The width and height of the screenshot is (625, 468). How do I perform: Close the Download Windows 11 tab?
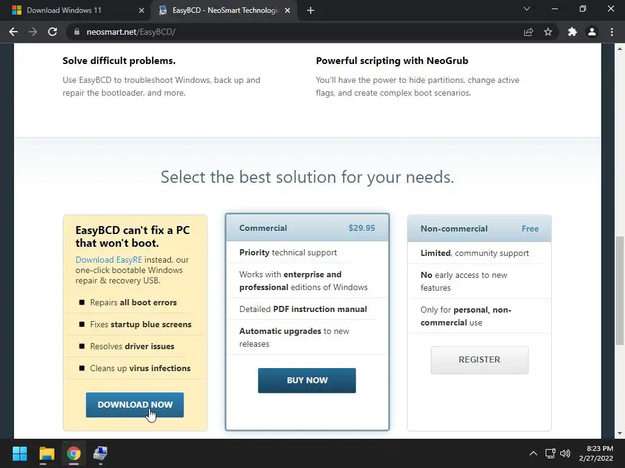(x=142, y=10)
